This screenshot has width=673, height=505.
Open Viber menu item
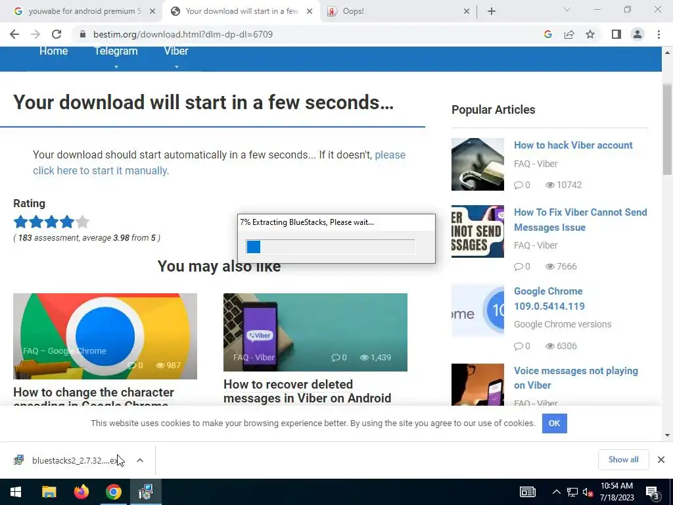(176, 51)
